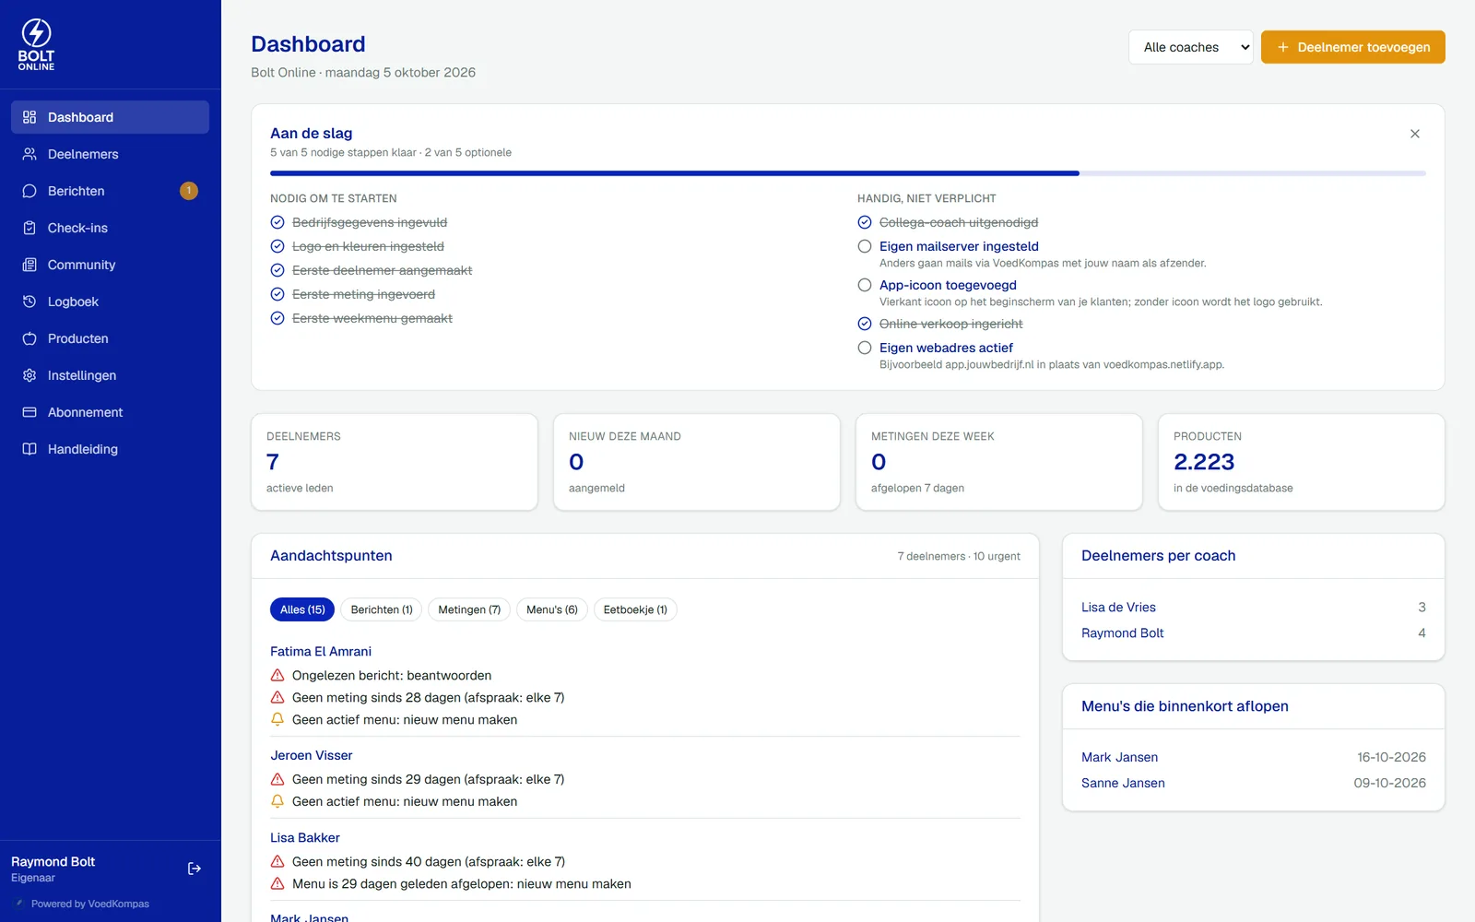Screen dimensions: 1475x922
Task: Open the Eigen webadres actief link
Action: [946, 348]
